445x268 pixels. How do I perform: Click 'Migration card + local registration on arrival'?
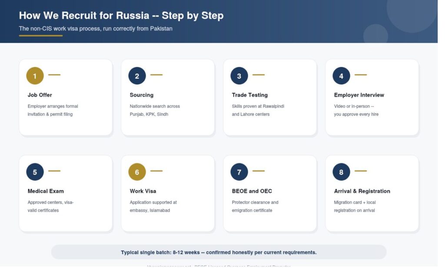355,206
